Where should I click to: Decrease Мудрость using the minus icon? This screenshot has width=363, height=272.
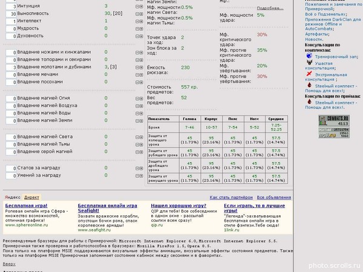(137, 28)
